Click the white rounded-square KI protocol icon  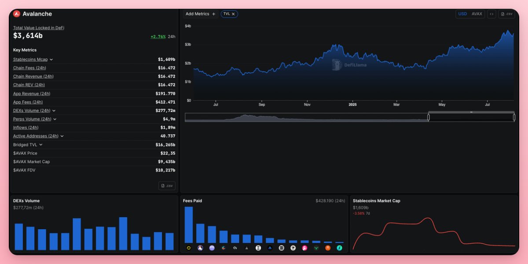282,248
